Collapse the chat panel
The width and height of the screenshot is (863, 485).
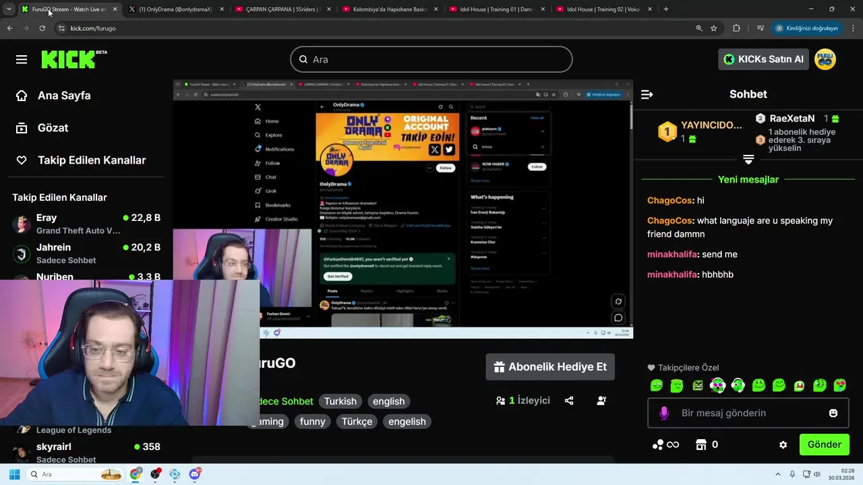pyautogui.click(x=647, y=94)
